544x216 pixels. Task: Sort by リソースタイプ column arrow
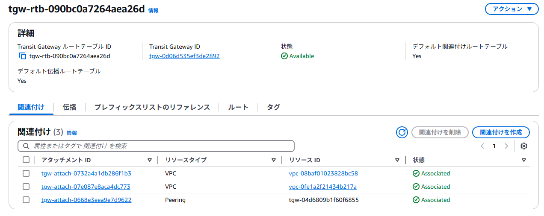click(274, 160)
